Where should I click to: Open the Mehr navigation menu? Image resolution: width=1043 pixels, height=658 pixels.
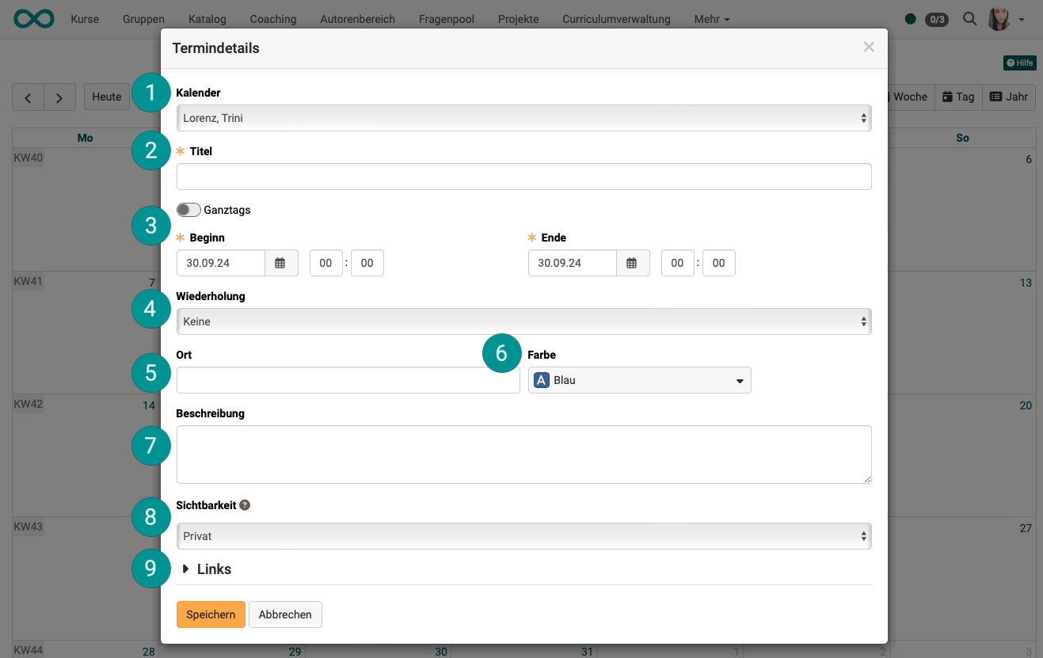pos(711,19)
